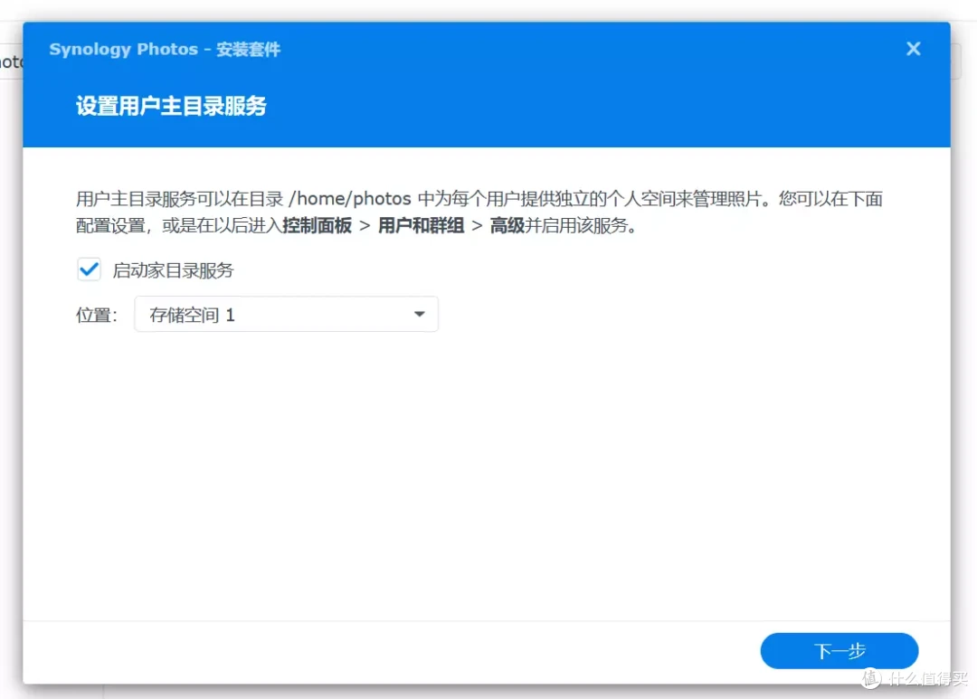Click the 值 watermark icon bottom right
The height and width of the screenshot is (699, 977).
[871, 677]
